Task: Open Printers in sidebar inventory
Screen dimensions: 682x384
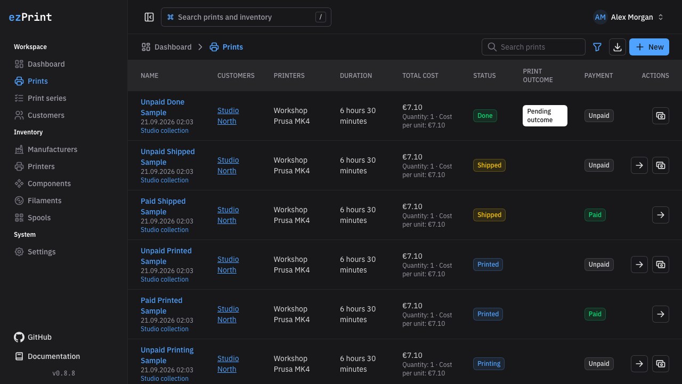Action: pyautogui.click(x=64, y=166)
